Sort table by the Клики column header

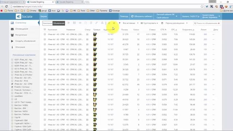click(x=136, y=30)
